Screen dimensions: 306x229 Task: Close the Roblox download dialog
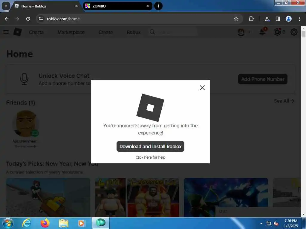[202, 88]
